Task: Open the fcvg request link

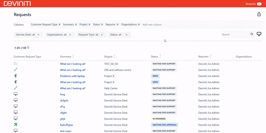Action: tap(63, 94)
